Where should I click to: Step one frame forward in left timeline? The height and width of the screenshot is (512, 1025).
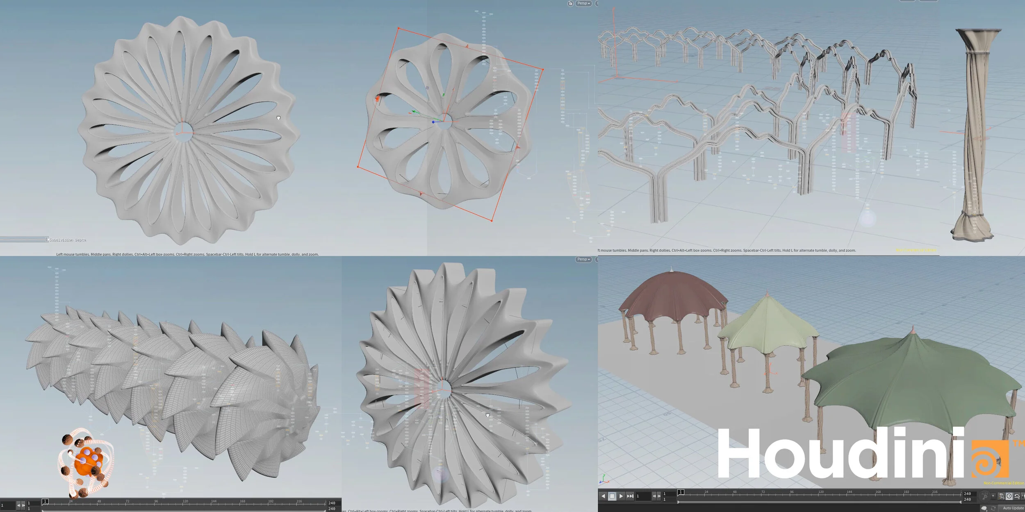click(x=23, y=505)
